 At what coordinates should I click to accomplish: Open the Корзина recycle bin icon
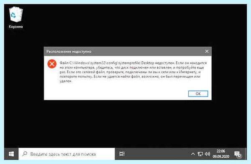tap(16, 18)
